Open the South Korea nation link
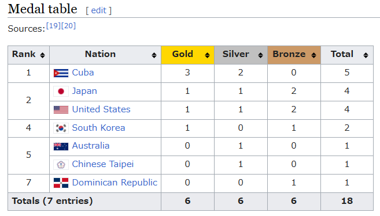This screenshot has height=216, width=380. click(98, 128)
